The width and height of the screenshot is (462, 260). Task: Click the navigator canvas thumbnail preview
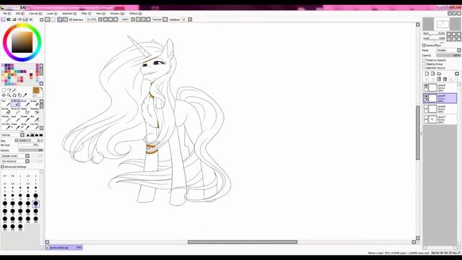tap(443, 24)
